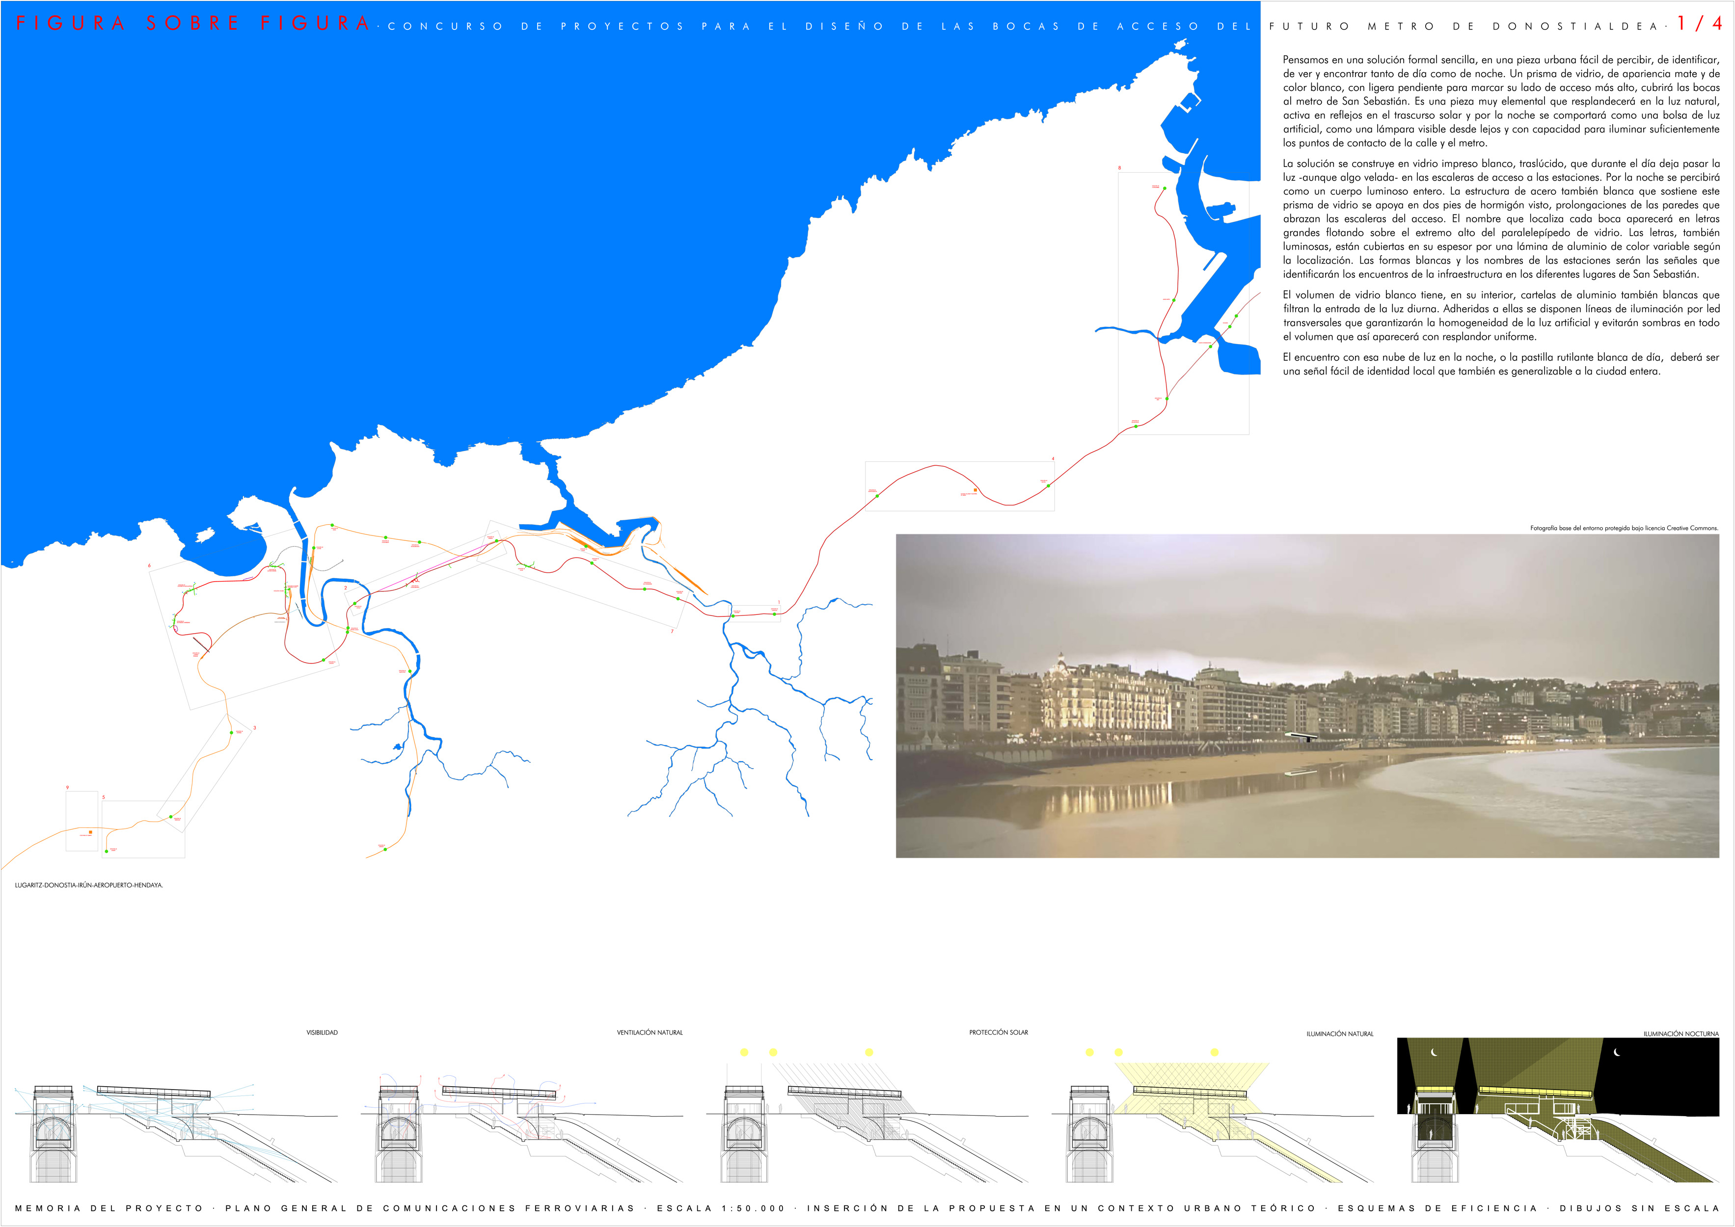The height and width of the screenshot is (1227, 1735).
Task: Open the beach promenade night photograph
Action: (1307, 696)
